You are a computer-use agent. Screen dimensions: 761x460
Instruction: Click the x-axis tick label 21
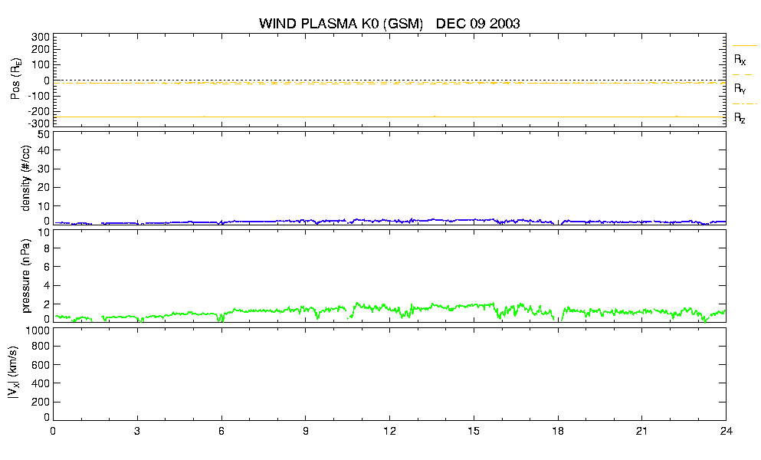[641, 431]
